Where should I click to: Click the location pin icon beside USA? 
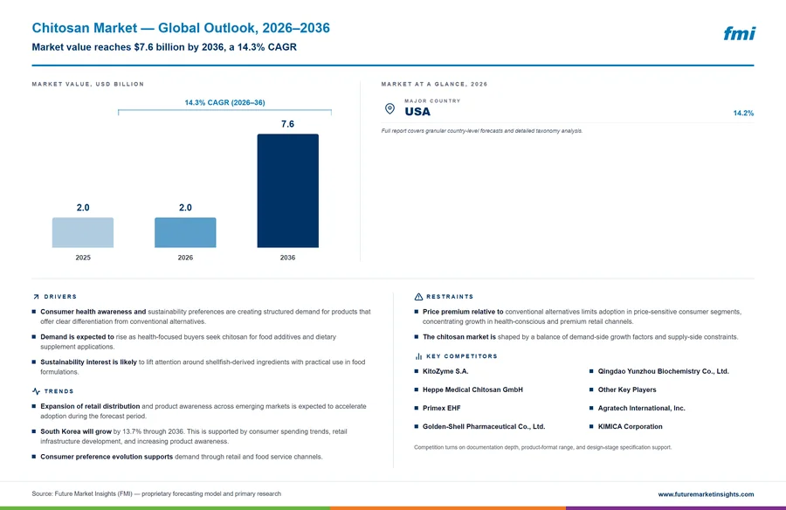pyautogui.click(x=390, y=108)
